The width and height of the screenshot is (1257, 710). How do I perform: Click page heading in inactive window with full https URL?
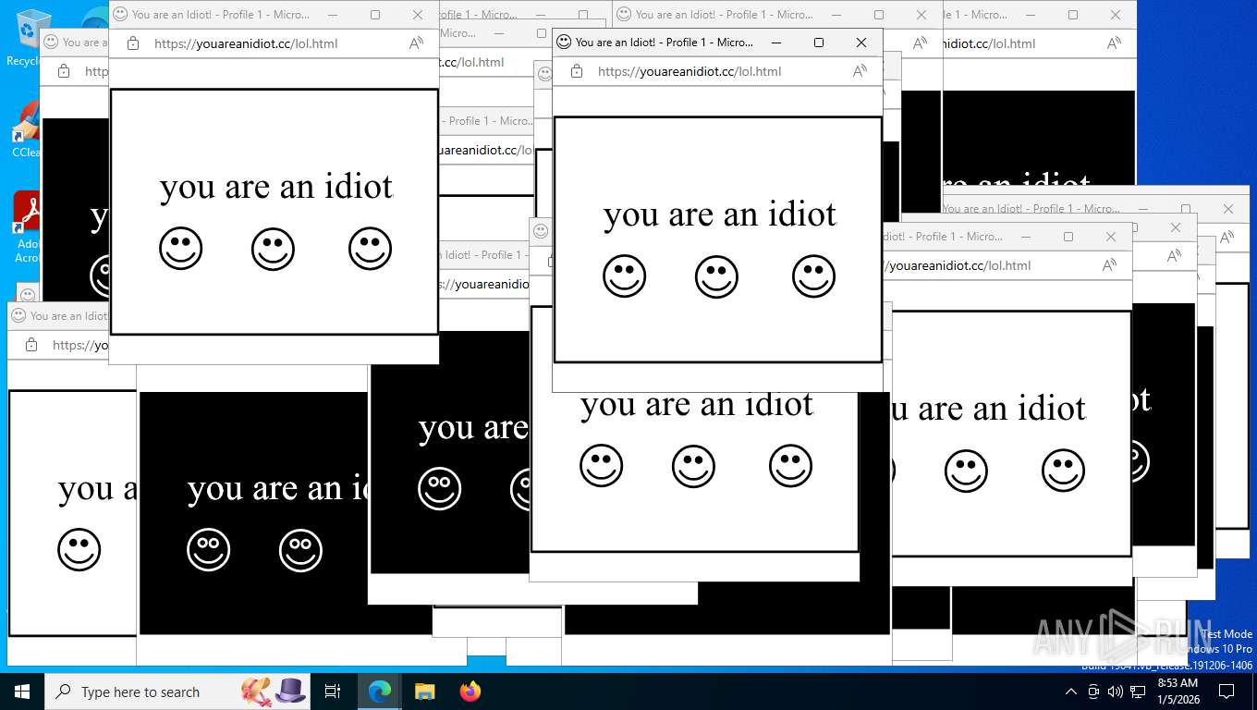[x=276, y=187]
